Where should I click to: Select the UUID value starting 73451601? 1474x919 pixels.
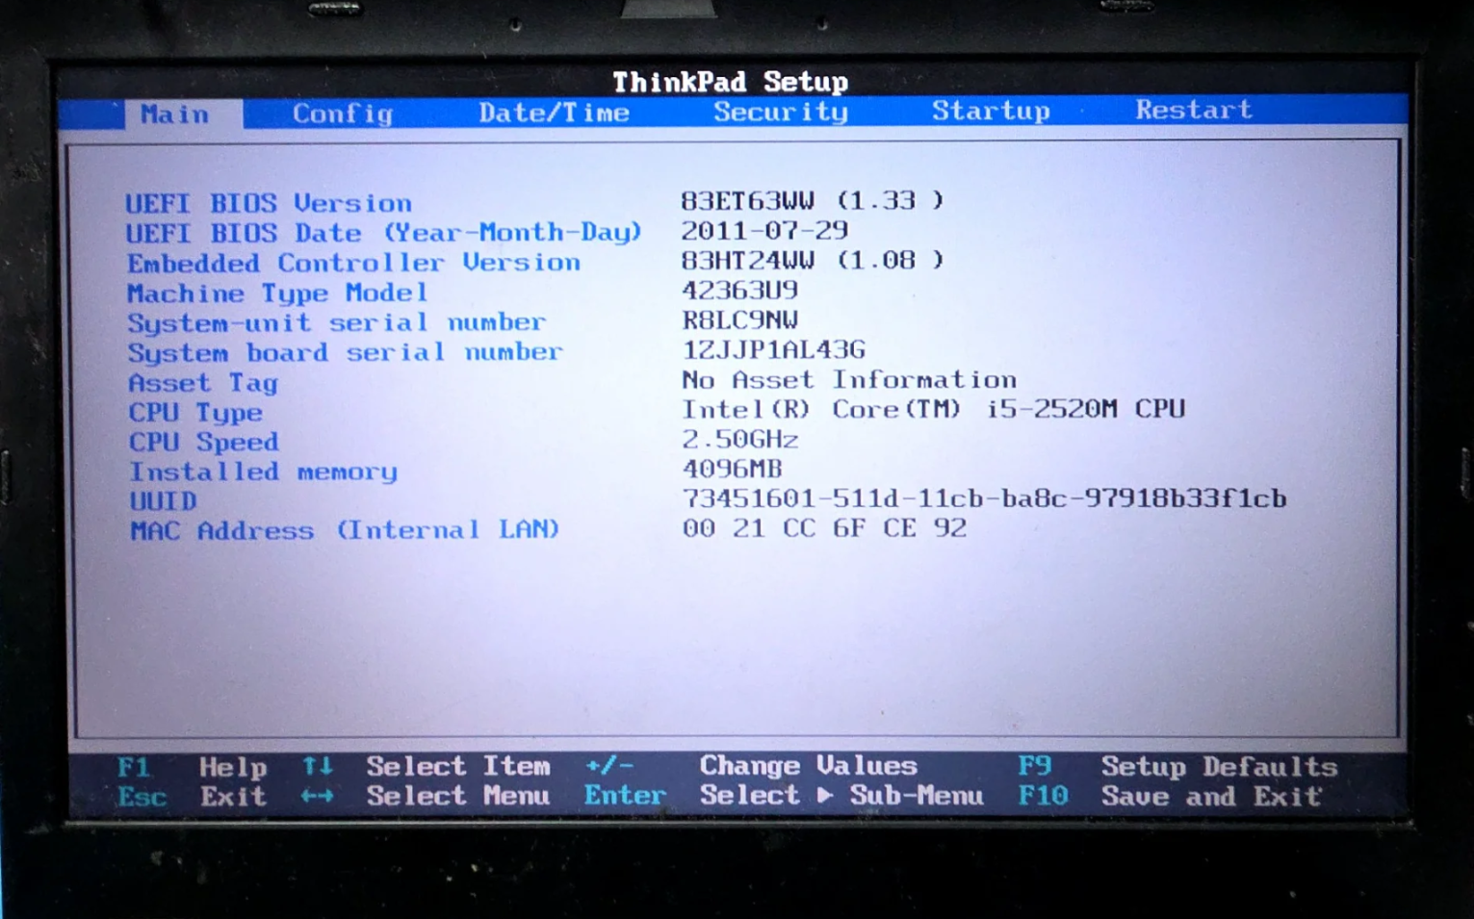tap(984, 498)
